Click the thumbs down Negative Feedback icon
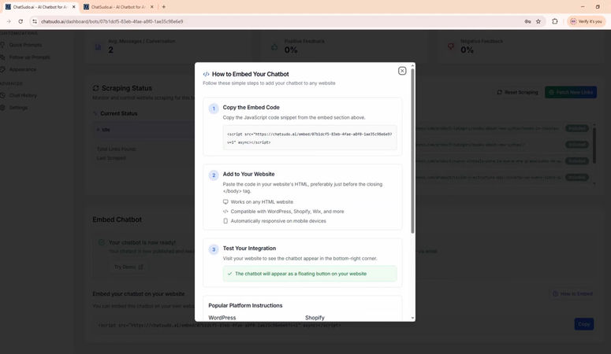611x354 pixels. tap(451, 46)
